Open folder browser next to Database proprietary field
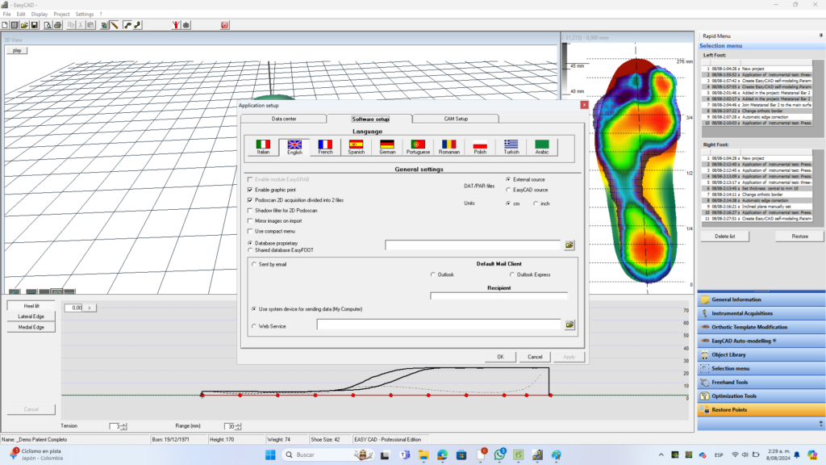This screenshot has height=465, width=826. pyautogui.click(x=569, y=245)
